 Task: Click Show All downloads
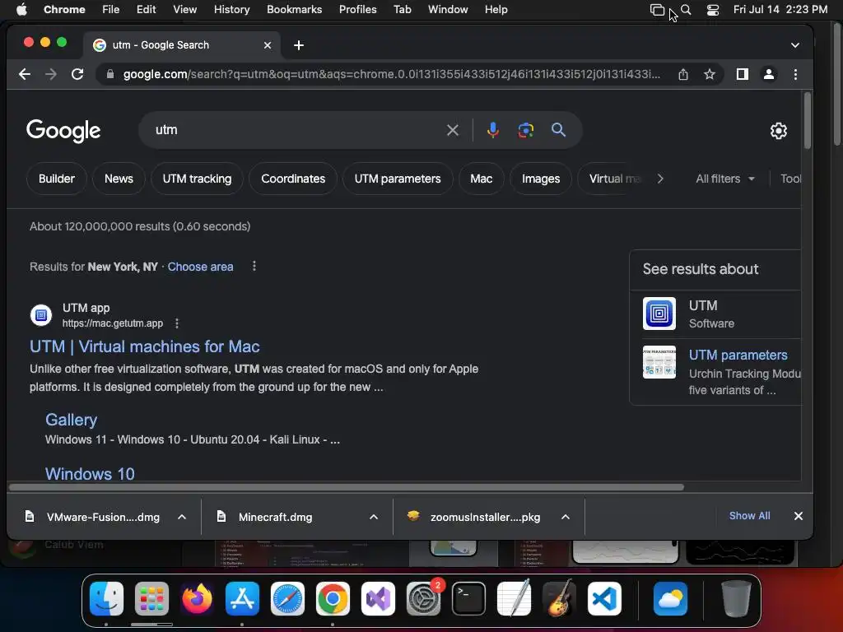(x=749, y=516)
